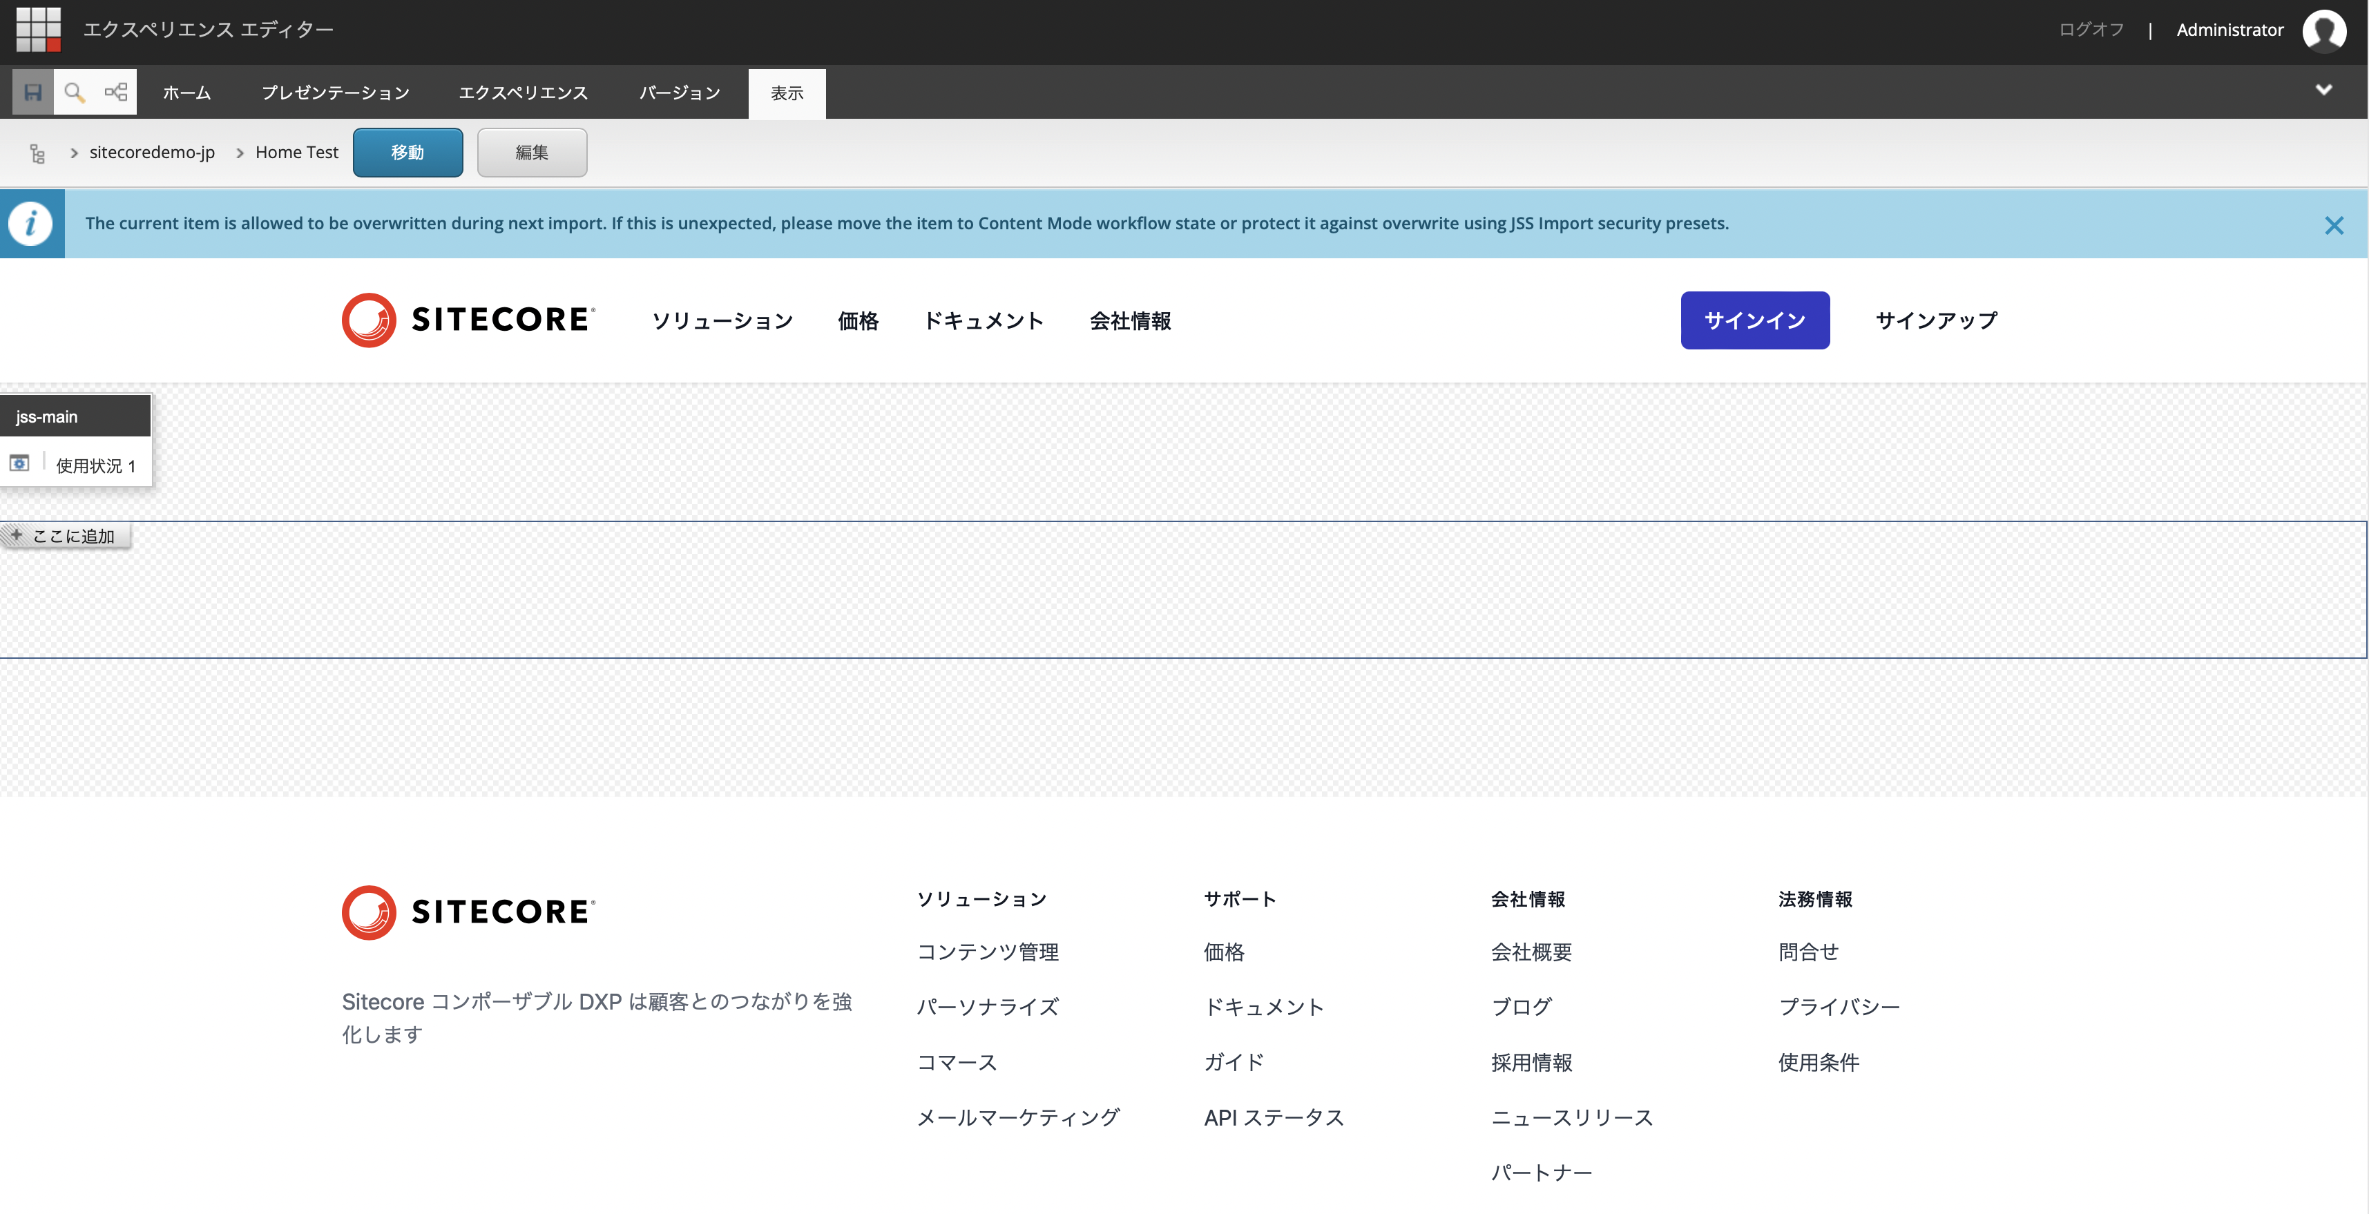Dismiss the JSS import notification banner

coord(2334,225)
